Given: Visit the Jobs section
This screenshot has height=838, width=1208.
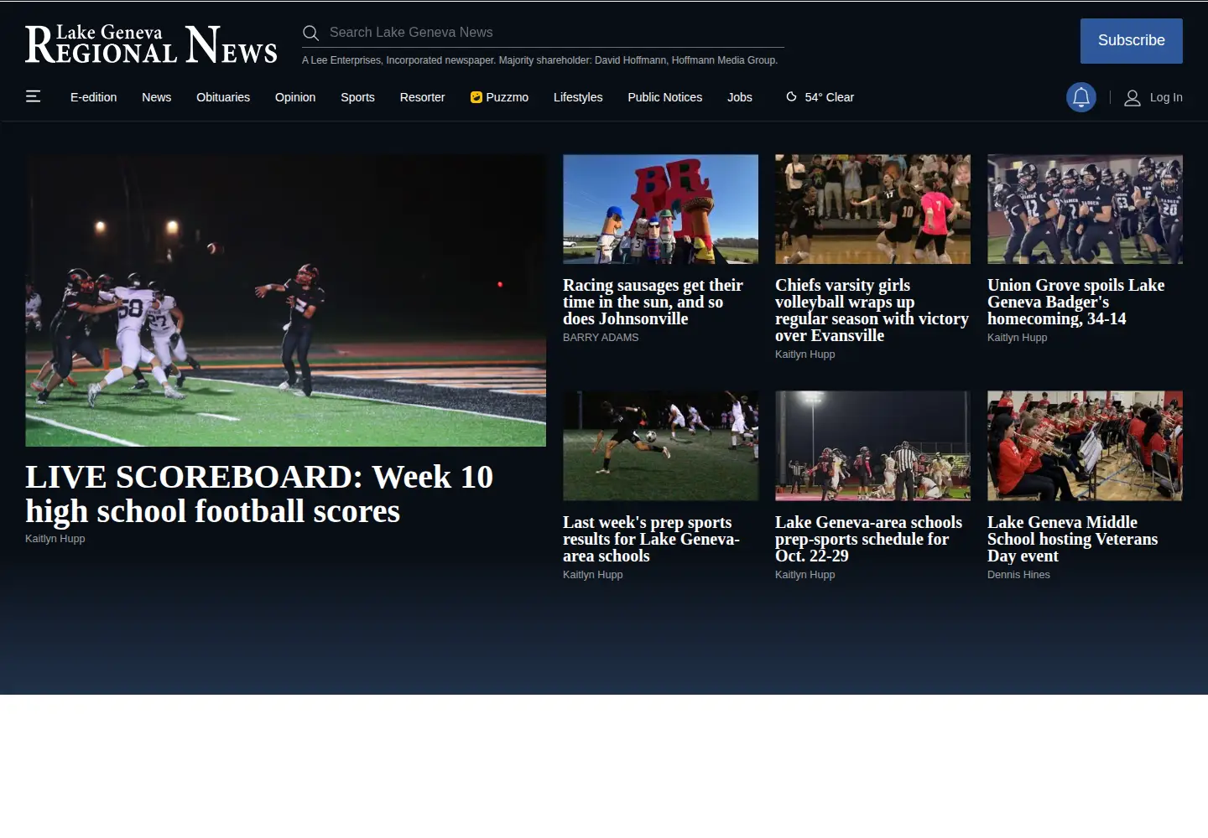Looking at the screenshot, I should click(740, 97).
